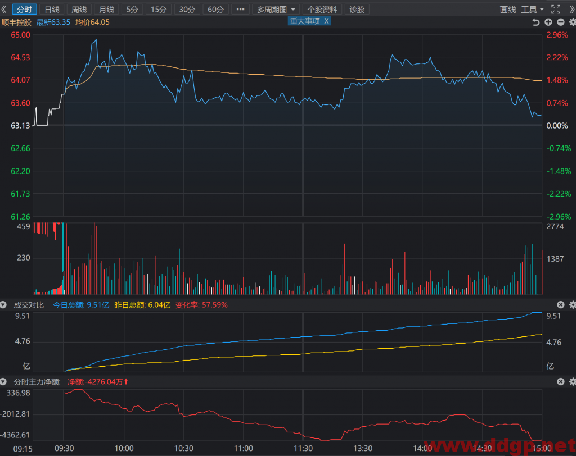Open main chart settings gear
The image size is (576, 456).
coord(572,22)
